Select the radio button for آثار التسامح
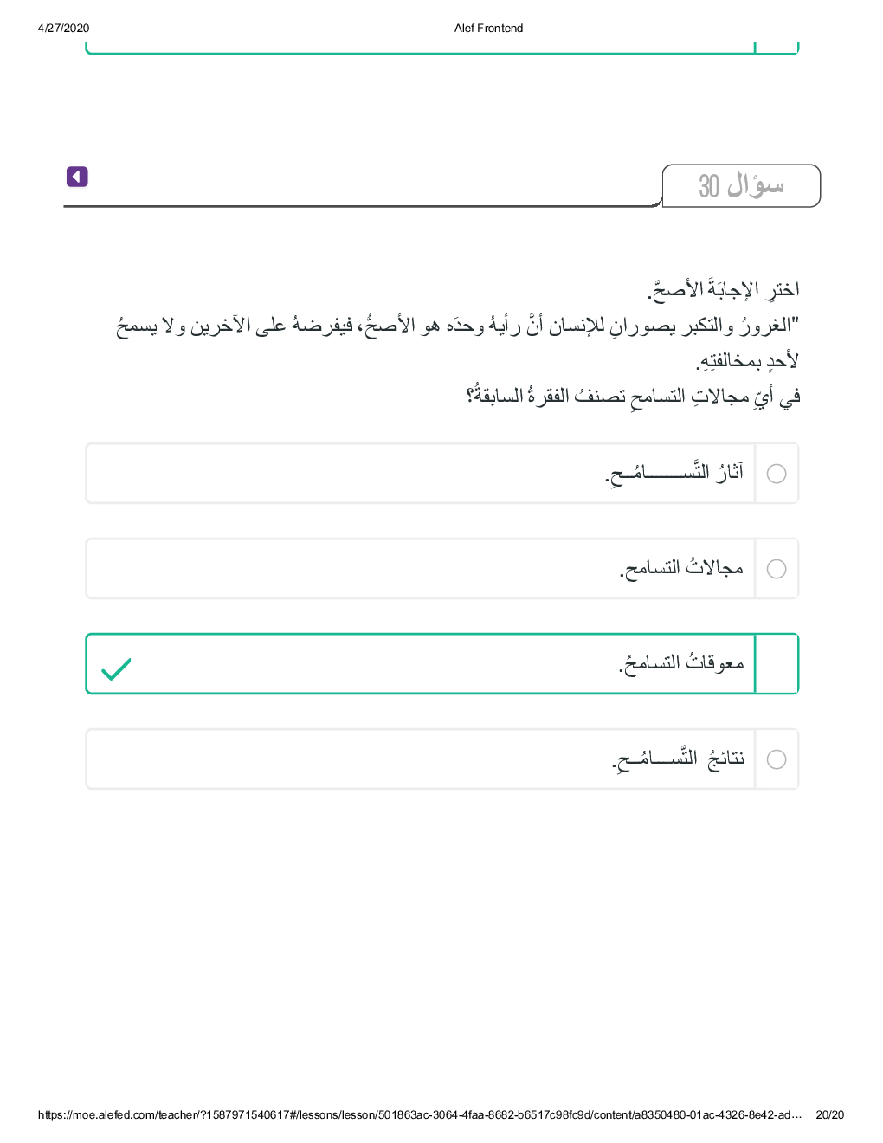This screenshot has height=1143, width=883. pyautogui.click(x=777, y=474)
